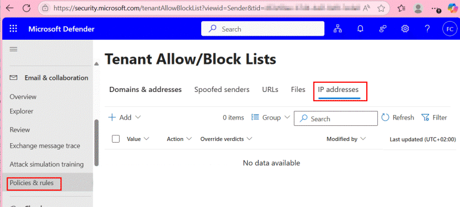The image size is (460, 207).
Task: Open the Microsoft Defender app launcher grid
Action: pyautogui.click(x=13, y=29)
